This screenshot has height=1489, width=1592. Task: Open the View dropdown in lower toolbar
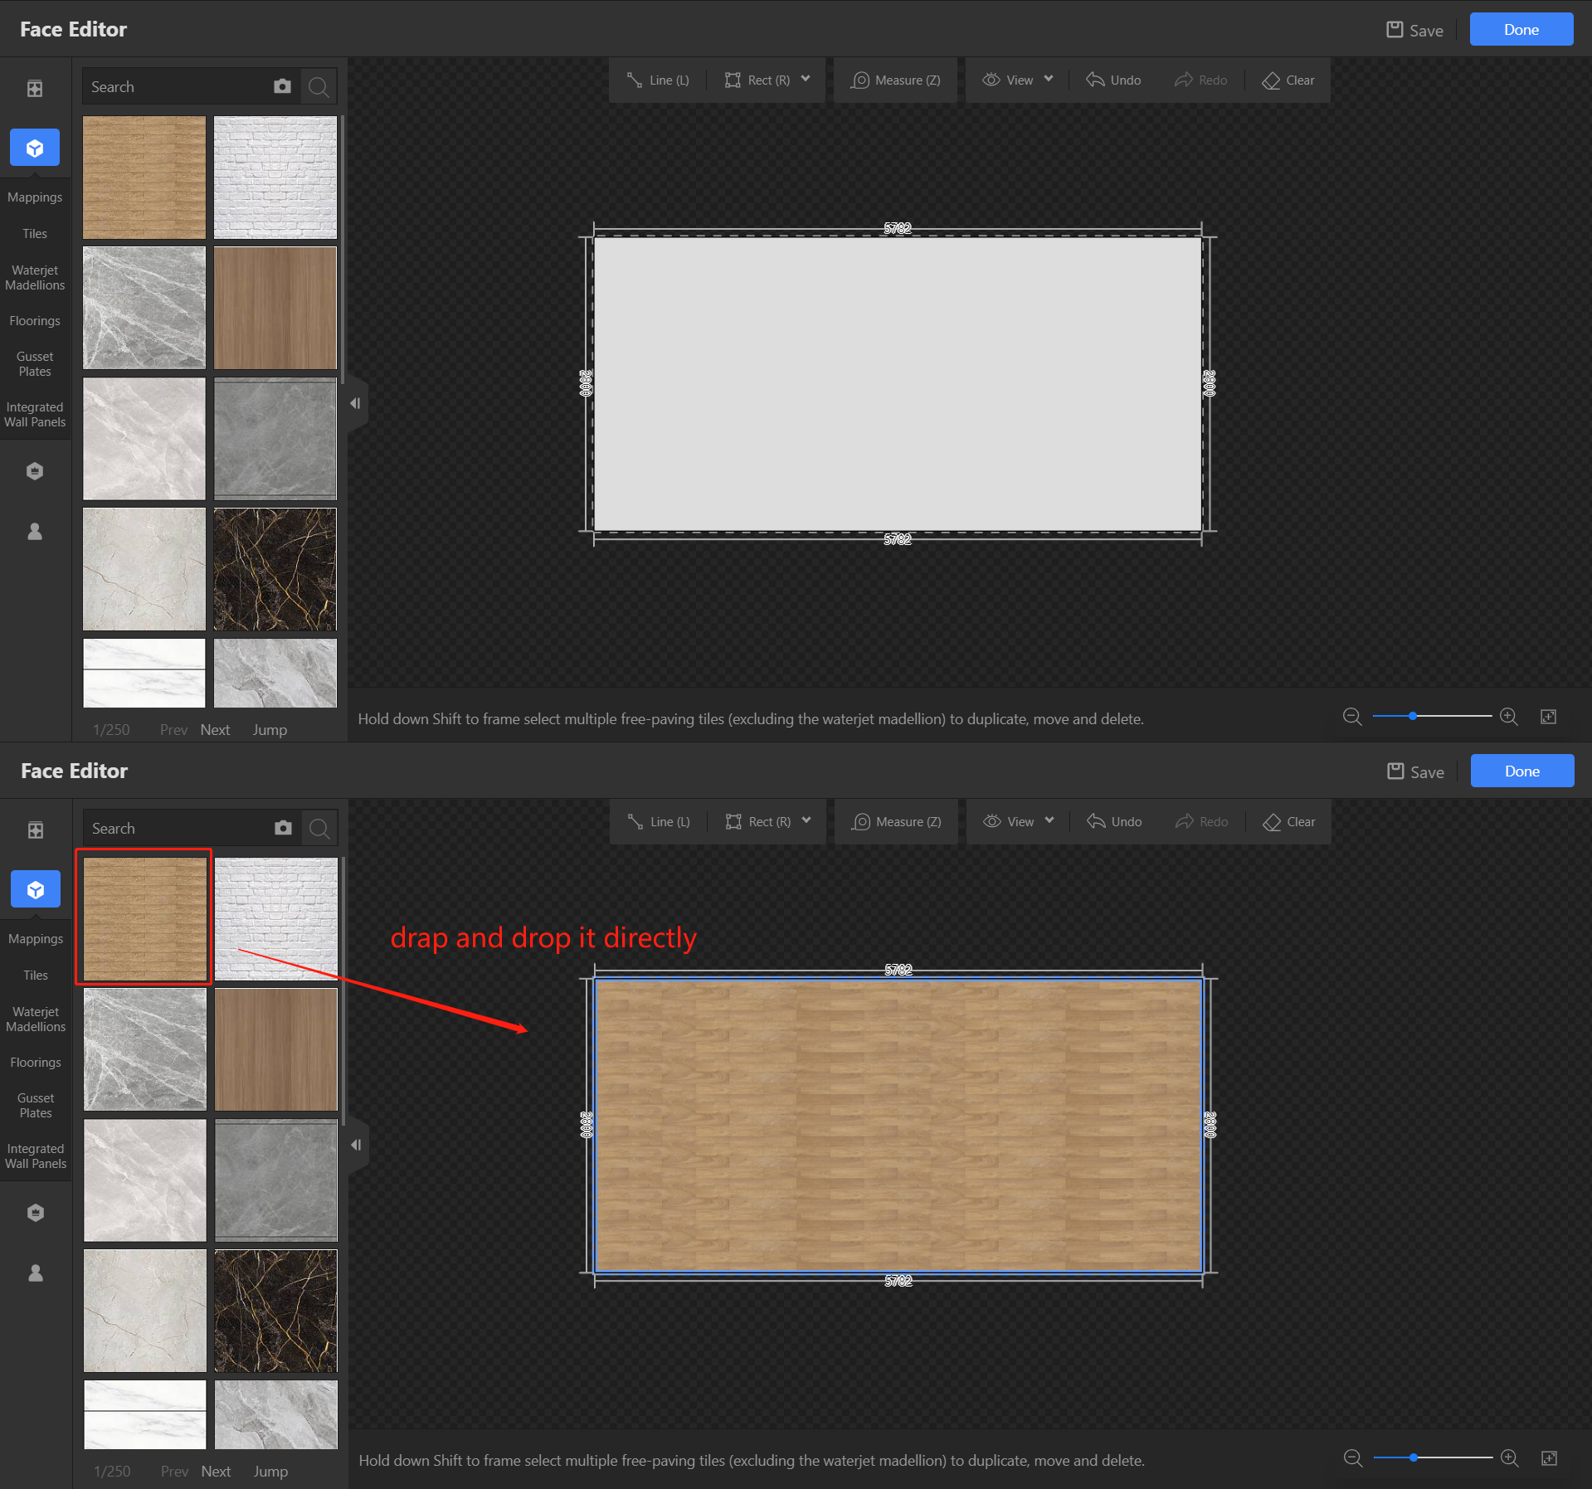click(x=1019, y=822)
